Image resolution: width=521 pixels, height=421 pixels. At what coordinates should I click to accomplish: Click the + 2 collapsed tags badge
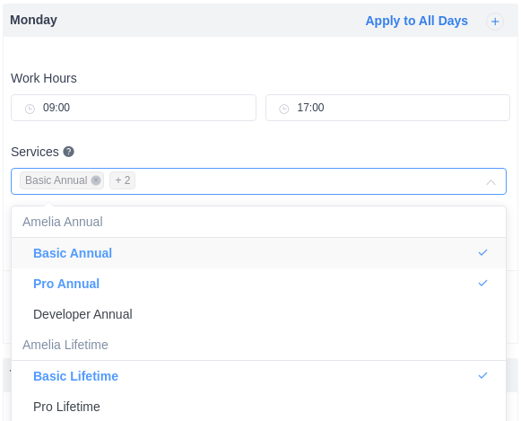(122, 180)
